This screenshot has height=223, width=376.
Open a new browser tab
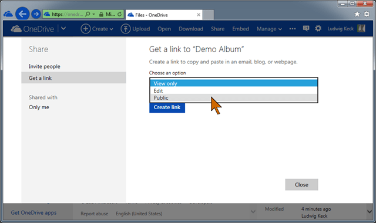point(209,15)
